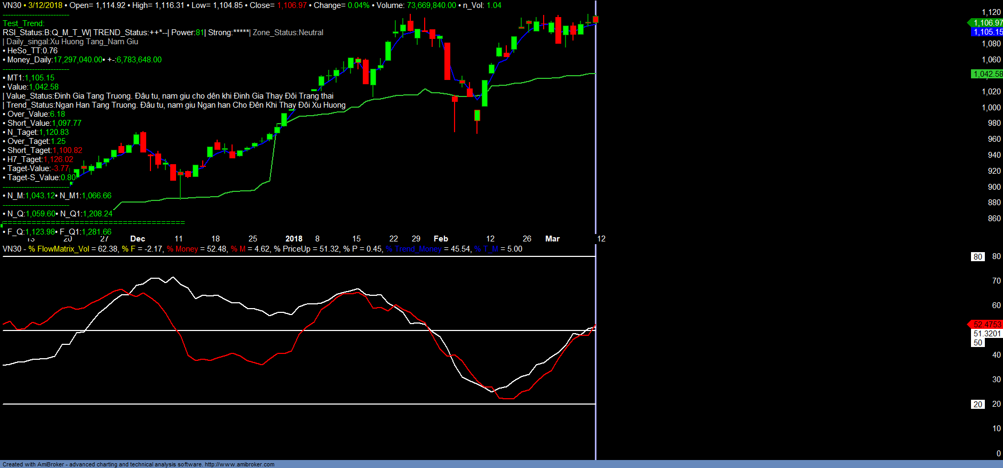Select the 2018 year label on time axis
1003x468 pixels.
click(293, 239)
